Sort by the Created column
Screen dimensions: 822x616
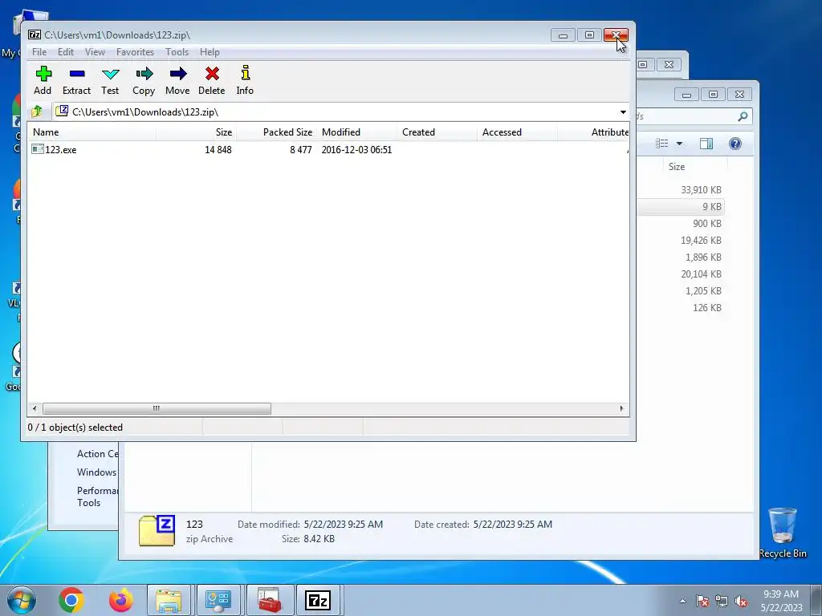tap(437, 132)
